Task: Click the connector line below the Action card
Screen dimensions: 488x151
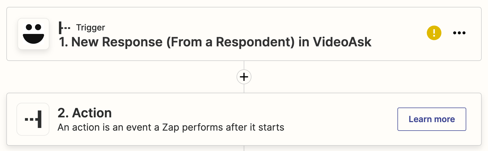Action: (244, 148)
